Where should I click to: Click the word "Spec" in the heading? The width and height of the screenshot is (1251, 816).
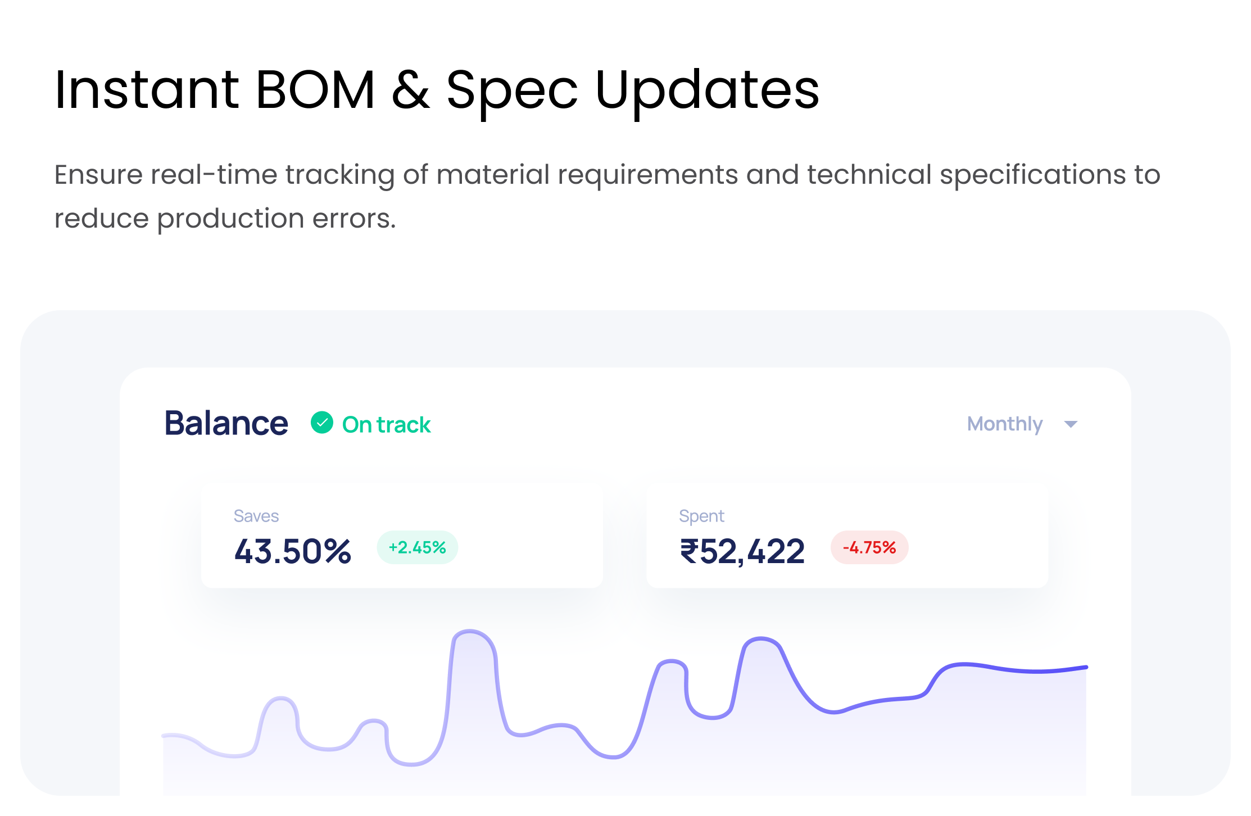coord(512,90)
